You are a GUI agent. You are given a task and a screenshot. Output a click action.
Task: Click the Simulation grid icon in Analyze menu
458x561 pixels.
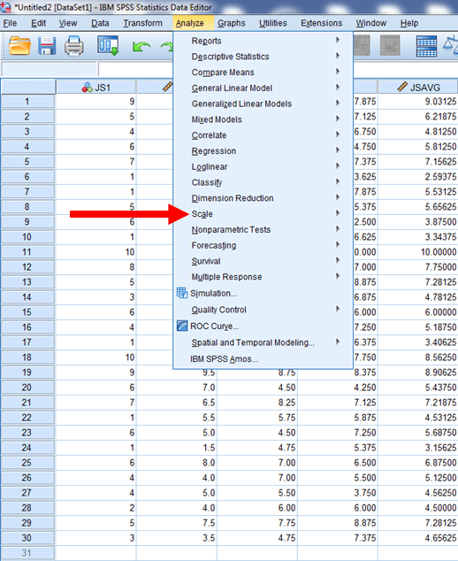[182, 293]
